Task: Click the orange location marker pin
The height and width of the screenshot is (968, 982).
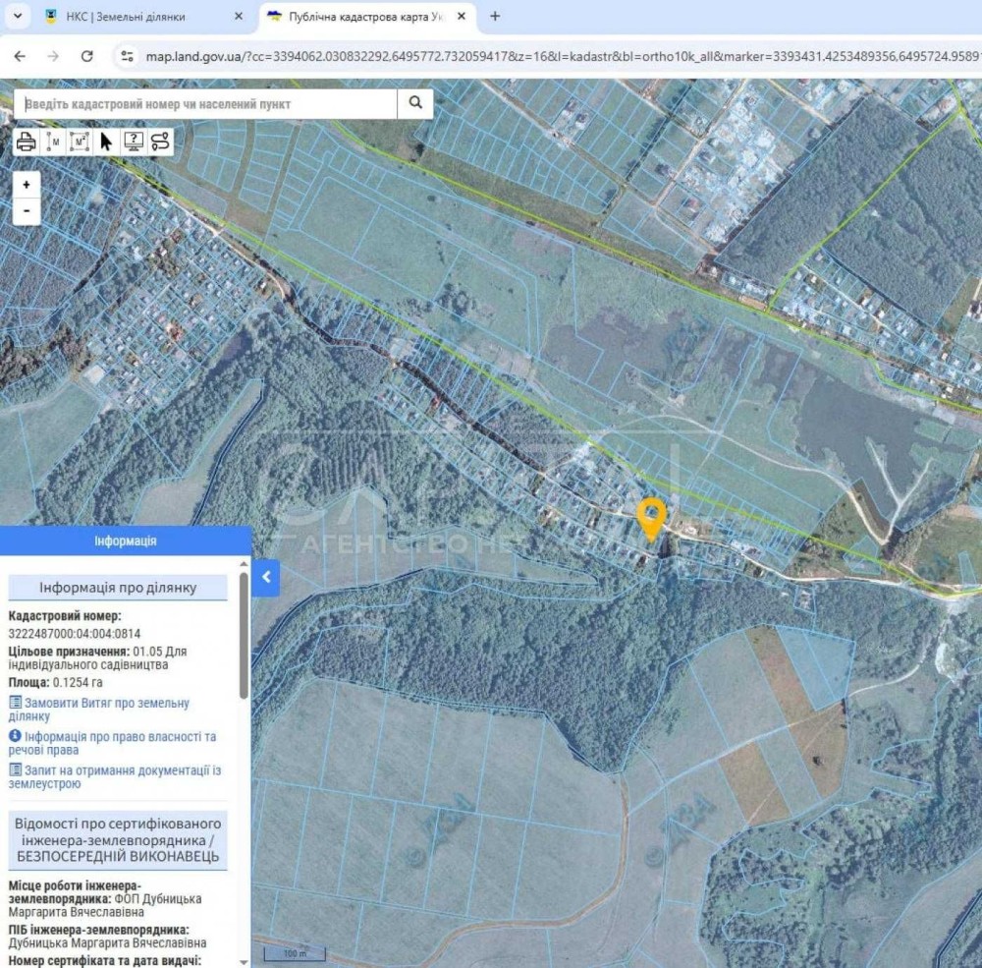Action: tap(651, 516)
